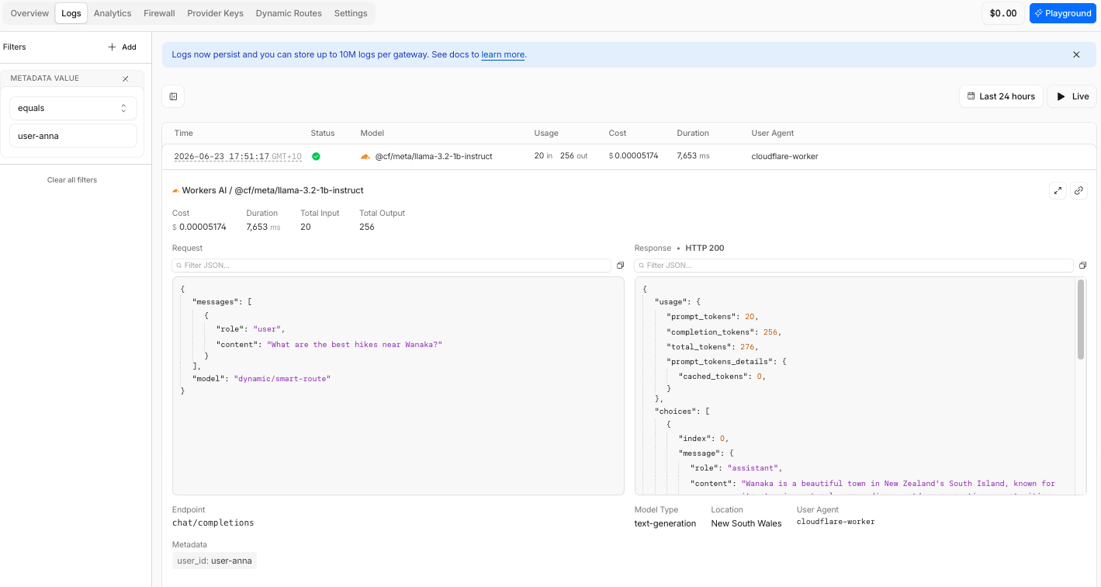Open the Dynamic Routes tab
1101x587 pixels.
[x=289, y=13]
